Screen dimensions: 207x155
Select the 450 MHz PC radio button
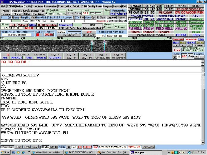point(46,14)
